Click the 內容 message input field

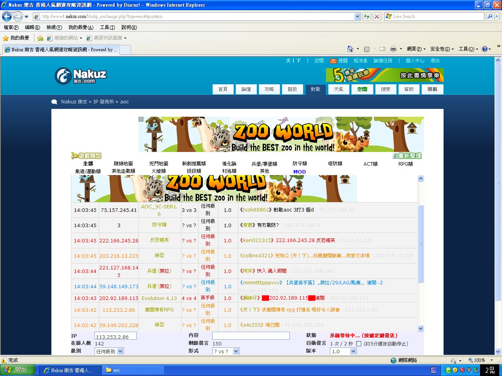coord(251,336)
